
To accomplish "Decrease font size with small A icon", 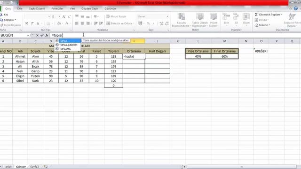I will pyautogui.click(x=69, y=17).
